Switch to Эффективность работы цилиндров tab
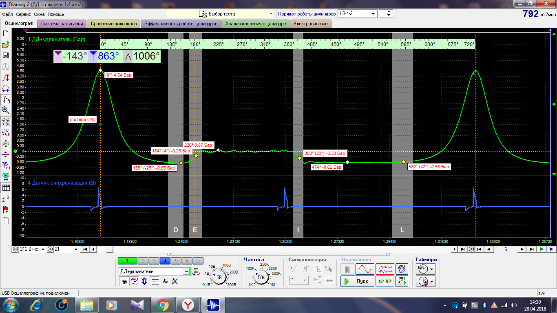557x313 pixels. [x=181, y=24]
